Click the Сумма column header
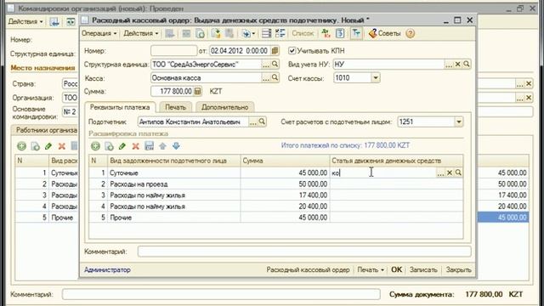Screen dimensions: 544x306 tap(285, 161)
